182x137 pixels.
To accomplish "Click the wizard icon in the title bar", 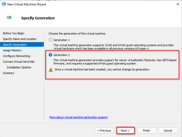I will point(4,4).
